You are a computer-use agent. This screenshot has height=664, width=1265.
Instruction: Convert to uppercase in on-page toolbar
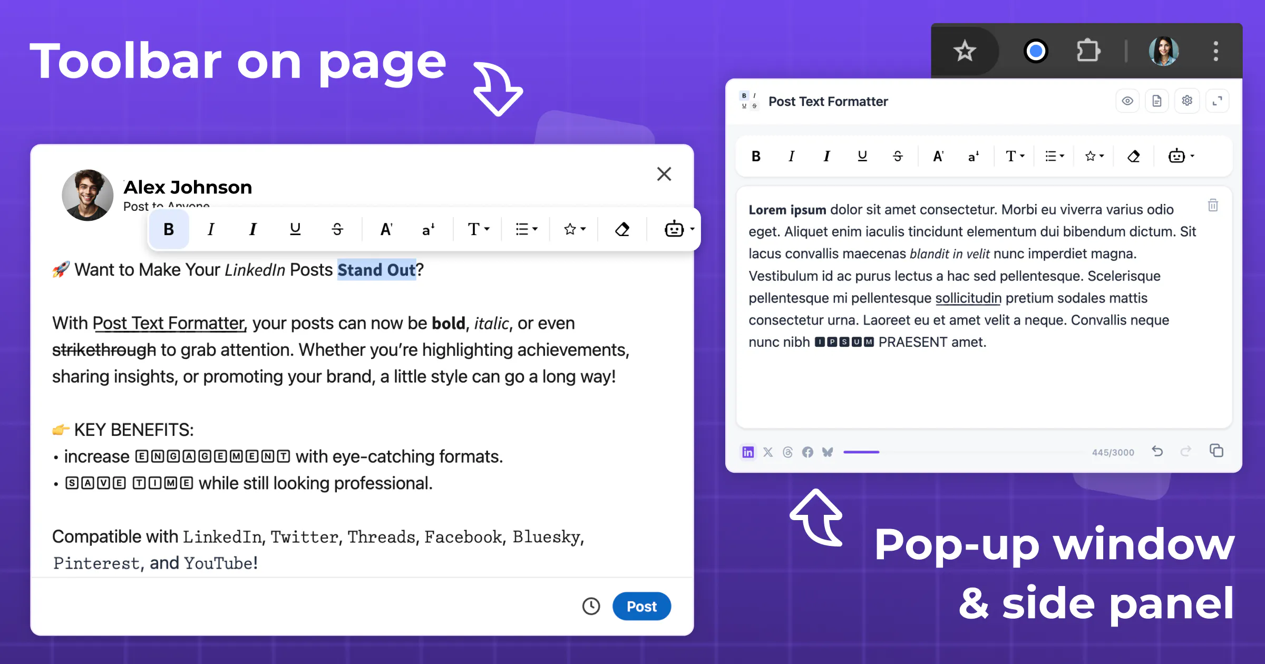pos(386,229)
